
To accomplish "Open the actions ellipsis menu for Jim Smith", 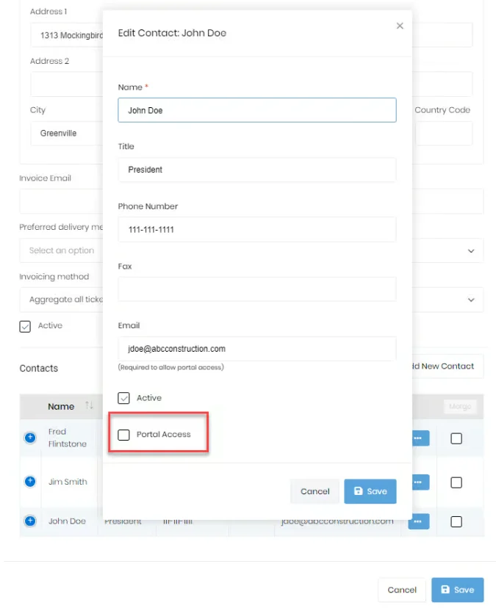I will click(417, 481).
